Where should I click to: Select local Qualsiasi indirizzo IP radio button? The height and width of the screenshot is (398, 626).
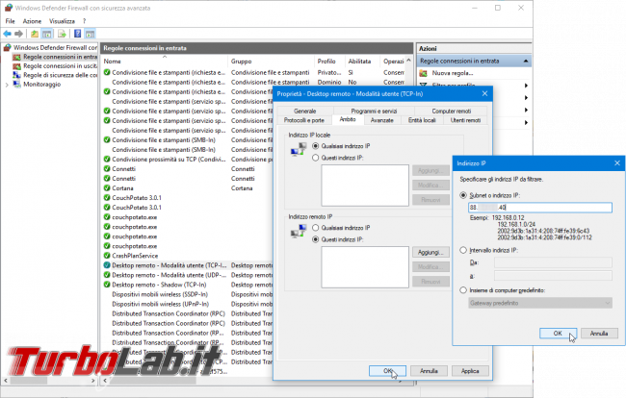(x=315, y=146)
